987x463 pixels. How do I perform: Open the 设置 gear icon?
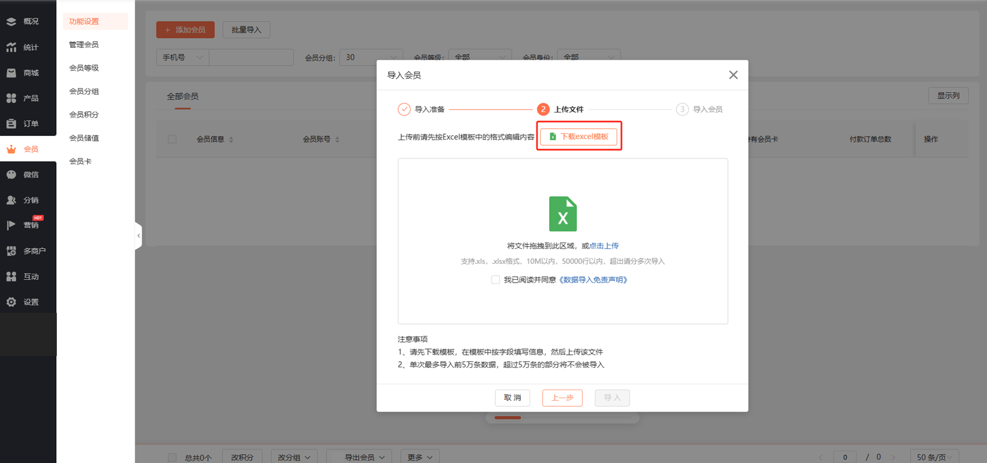(x=11, y=302)
